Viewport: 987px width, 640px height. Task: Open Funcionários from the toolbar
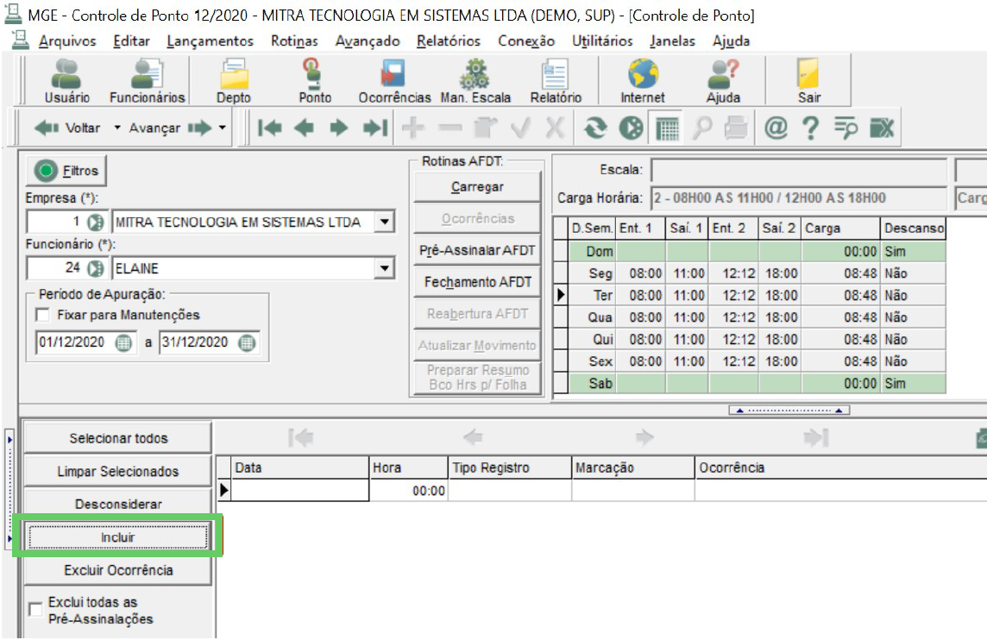tap(147, 80)
